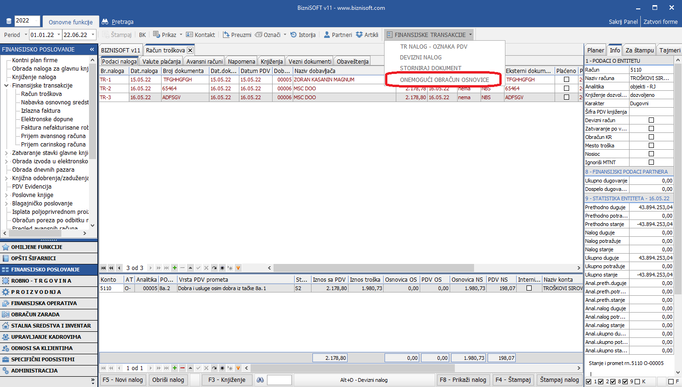Screen dimensions: 682x387
Task: Click the binoculars search icon in bottom bar
Action: coord(260,380)
